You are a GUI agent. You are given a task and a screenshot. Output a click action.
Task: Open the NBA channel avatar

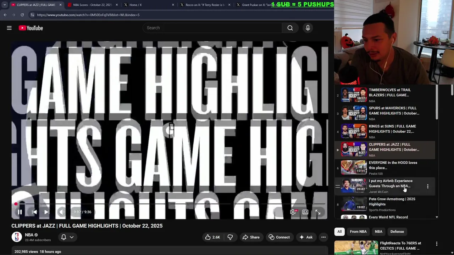pyautogui.click(x=17, y=237)
